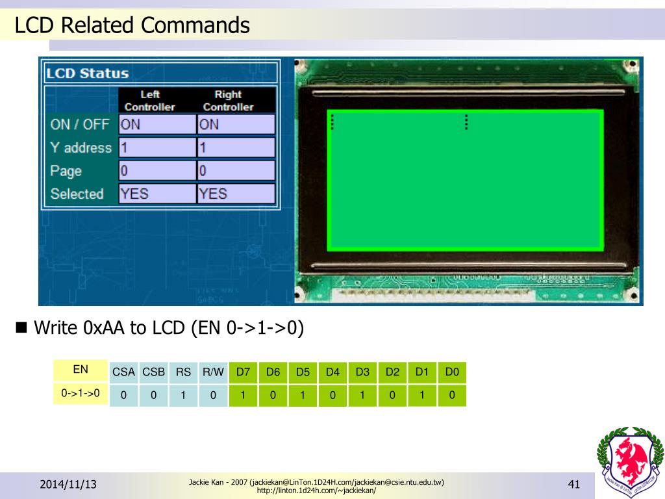Click the 'D3' header cell
Viewport: 665px width, 499px height.
362,372
